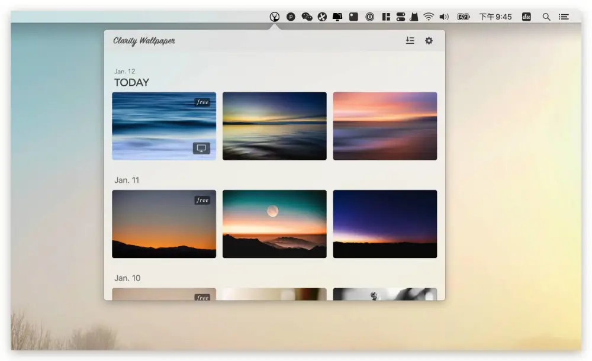Click the dark rounded square menu bar icon
592x361 pixels.
click(x=353, y=17)
